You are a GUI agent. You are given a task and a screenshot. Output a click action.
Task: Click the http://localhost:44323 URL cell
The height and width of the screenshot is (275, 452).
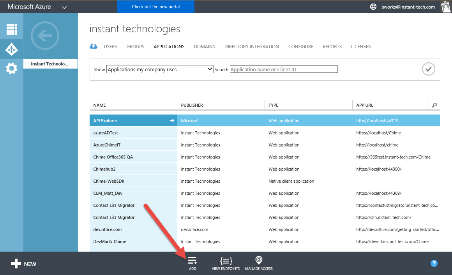[377, 121]
